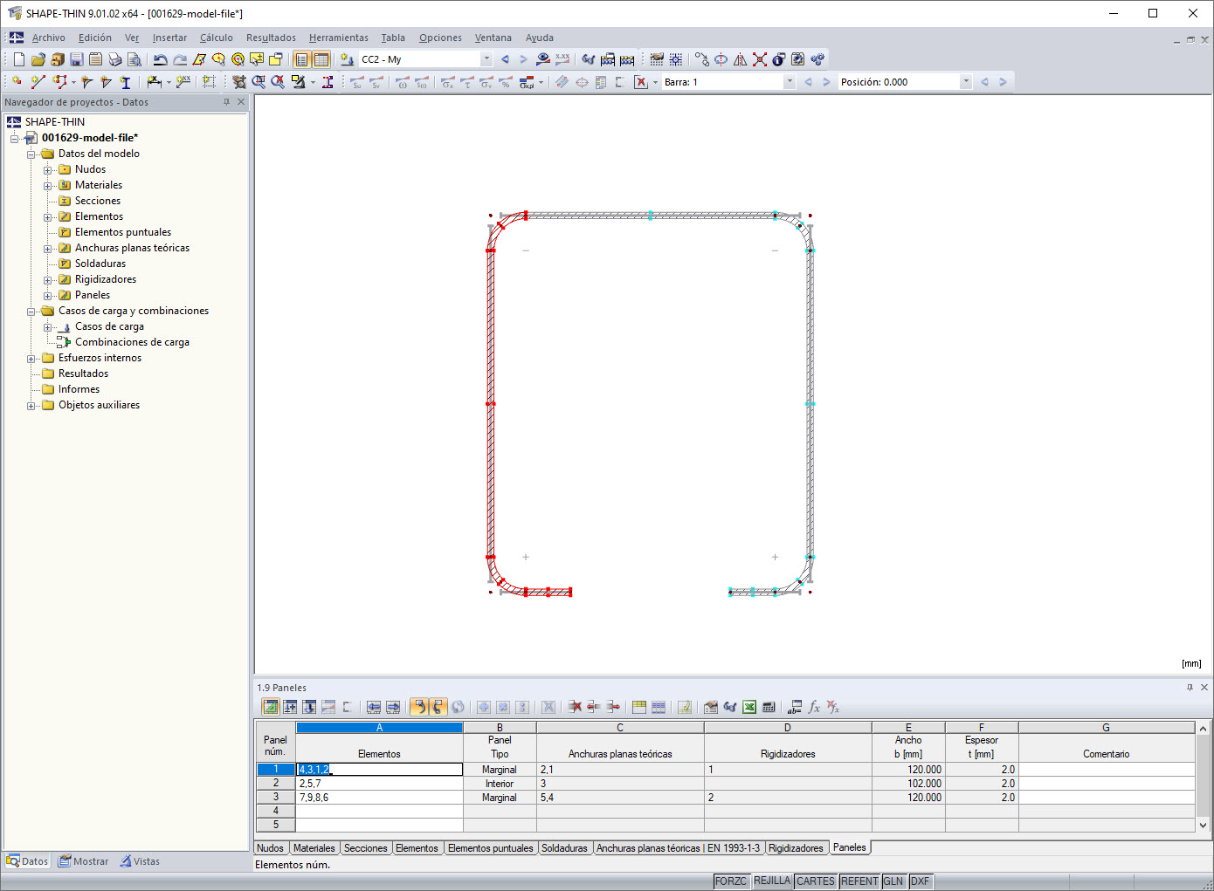Expand the Rigidizadores tree node
Viewport: 1214px width, 891px height.
(x=48, y=280)
